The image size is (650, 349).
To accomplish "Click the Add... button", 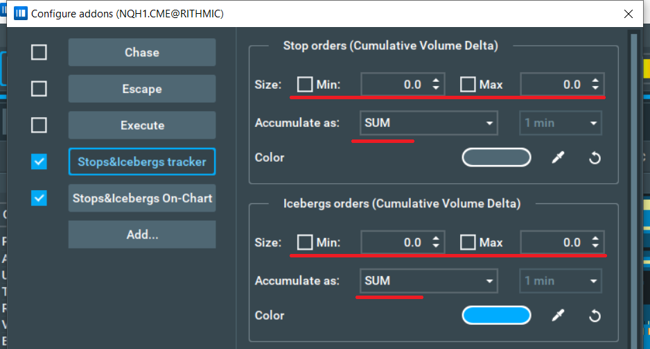I will (142, 235).
